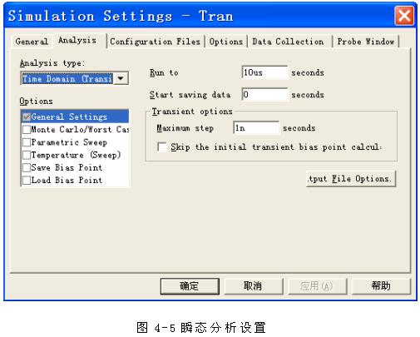Open the Configuration Files tab
Image resolution: width=420 pixels, height=337 pixels.
point(155,42)
